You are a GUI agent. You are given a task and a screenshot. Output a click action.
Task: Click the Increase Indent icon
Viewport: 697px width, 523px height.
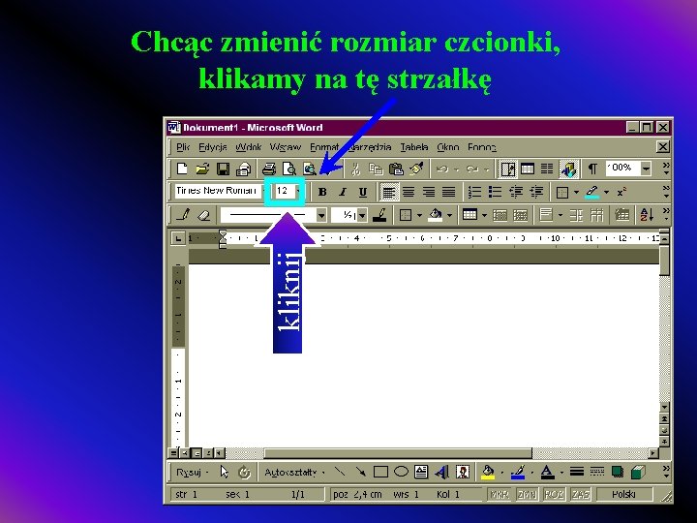pos(536,192)
